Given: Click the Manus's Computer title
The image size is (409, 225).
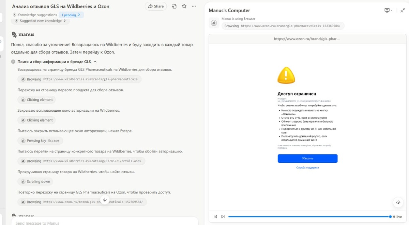Looking at the screenshot, I should pos(229,11).
